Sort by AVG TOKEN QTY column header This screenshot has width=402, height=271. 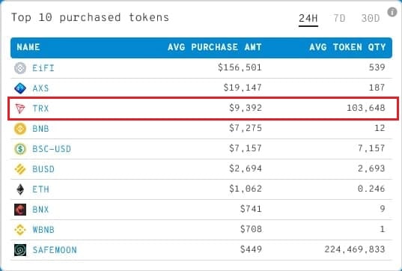pos(347,47)
